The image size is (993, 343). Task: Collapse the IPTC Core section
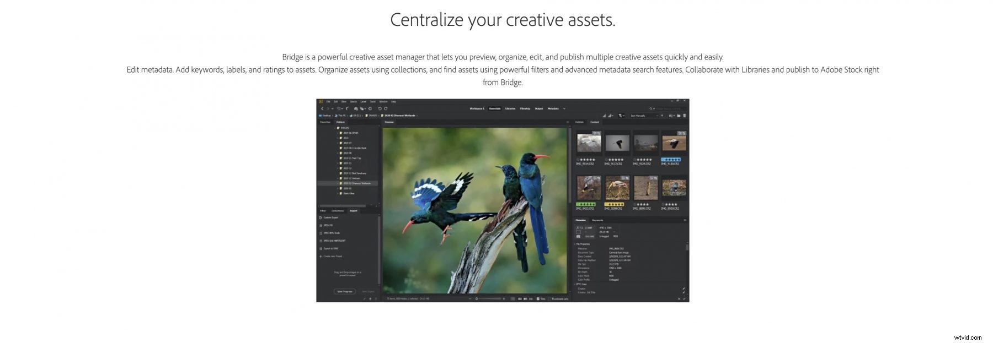[x=574, y=284]
